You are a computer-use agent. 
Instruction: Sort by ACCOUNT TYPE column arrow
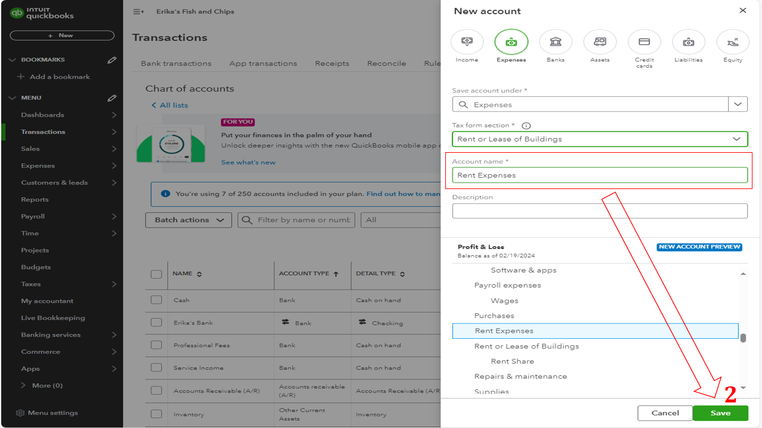[336, 274]
